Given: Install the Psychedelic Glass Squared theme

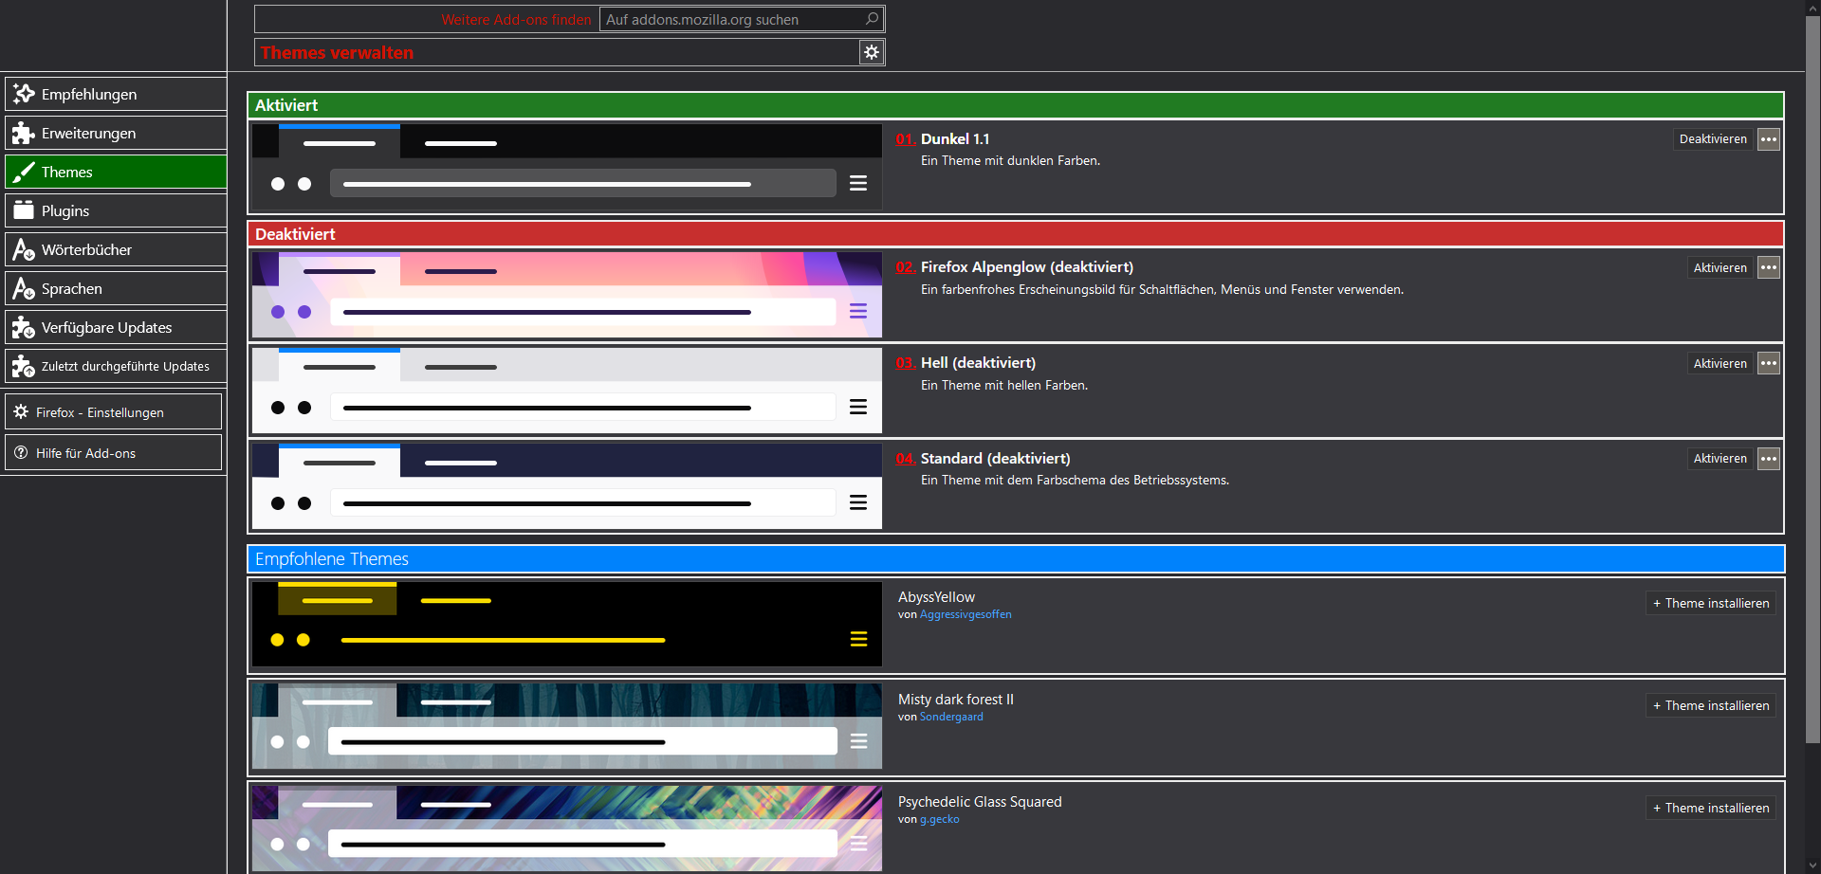Looking at the screenshot, I should click(1711, 808).
